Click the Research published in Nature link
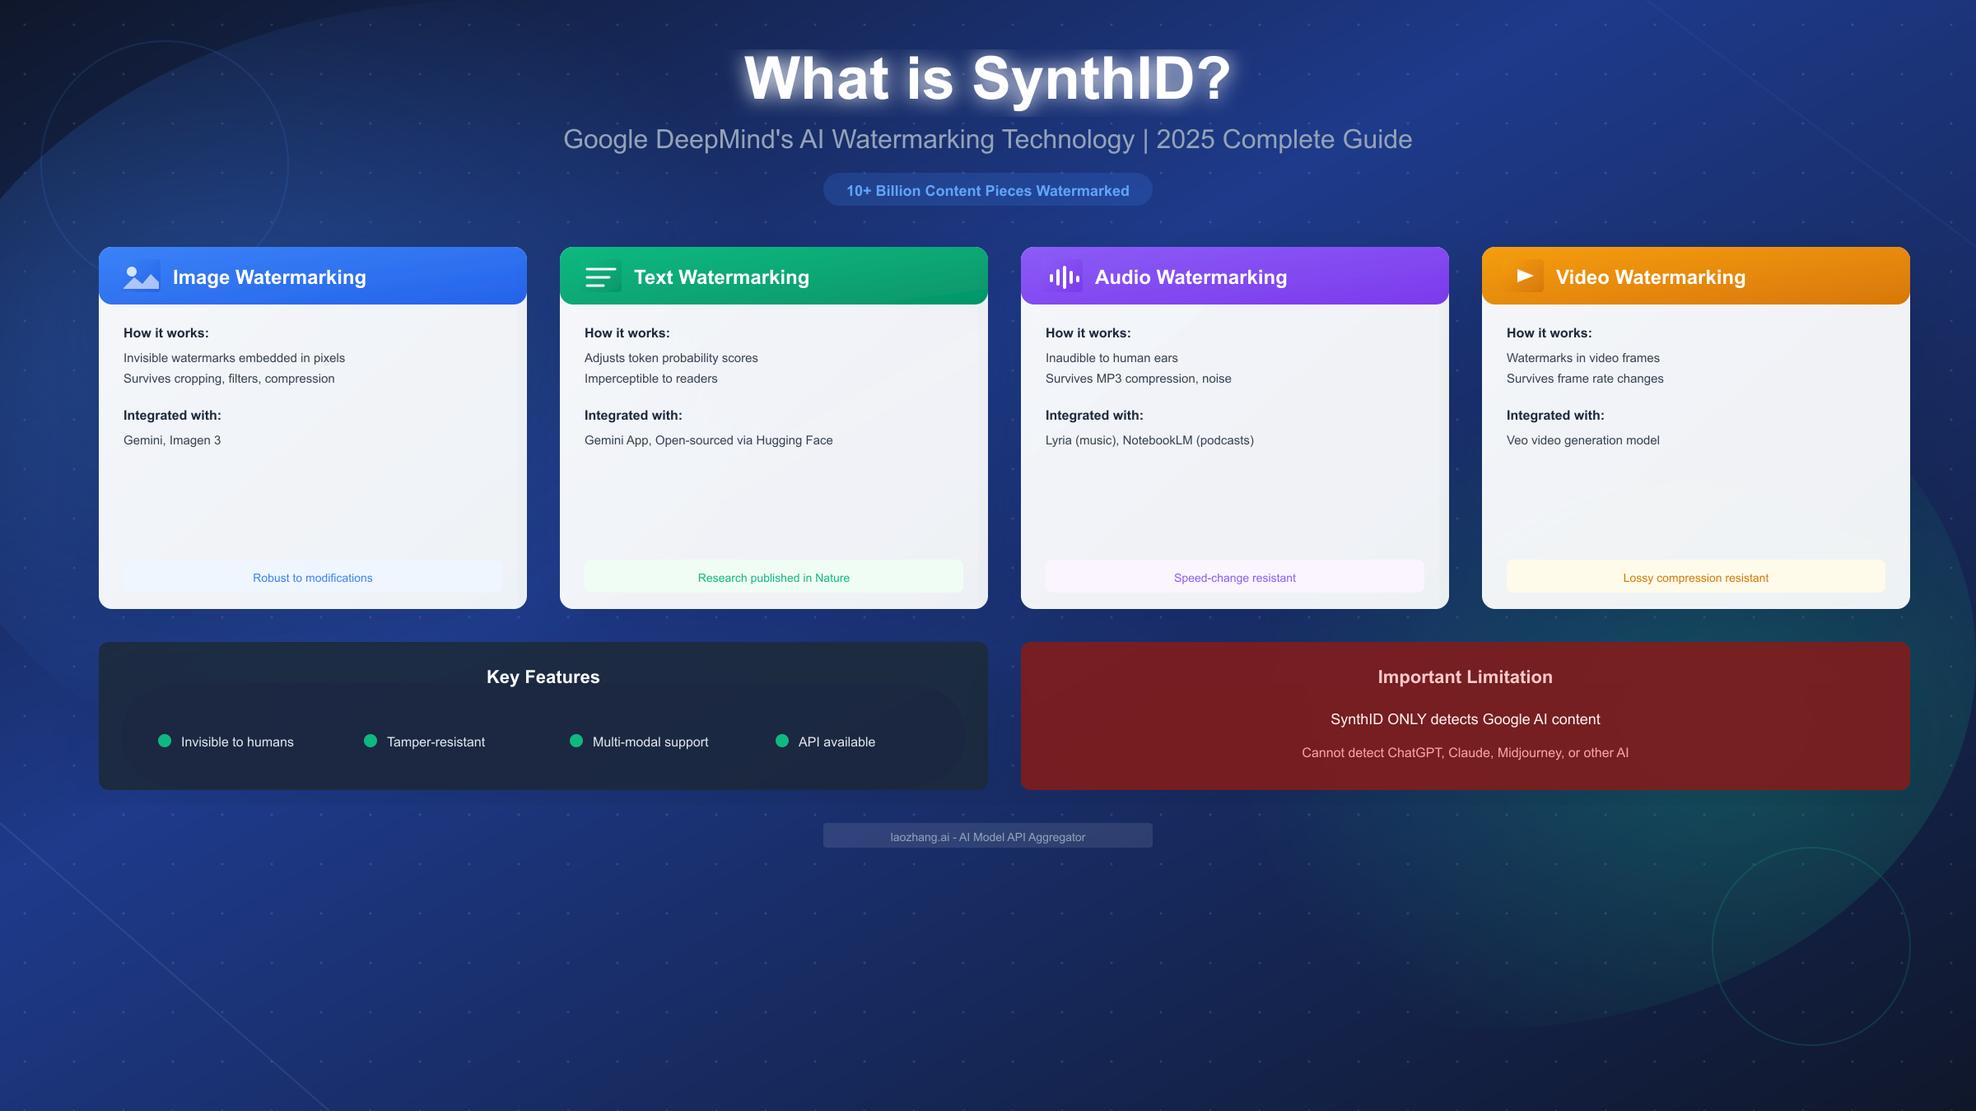The height and width of the screenshot is (1111, 1976). (x=772, y=577)
